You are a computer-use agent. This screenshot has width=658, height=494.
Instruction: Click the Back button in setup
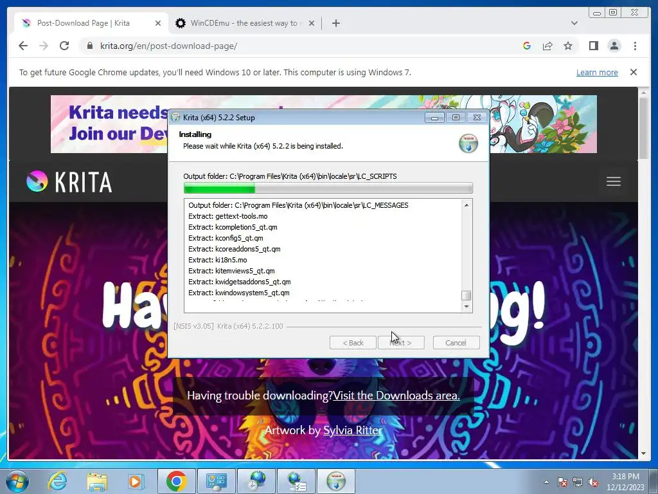[x=353, y=343]
